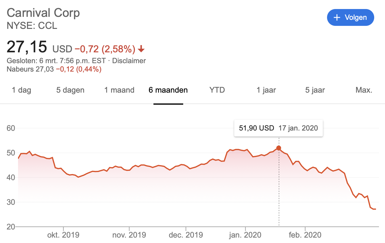Open the Disclaimer link
Screen dimensions: 385x243
[129, 61]
